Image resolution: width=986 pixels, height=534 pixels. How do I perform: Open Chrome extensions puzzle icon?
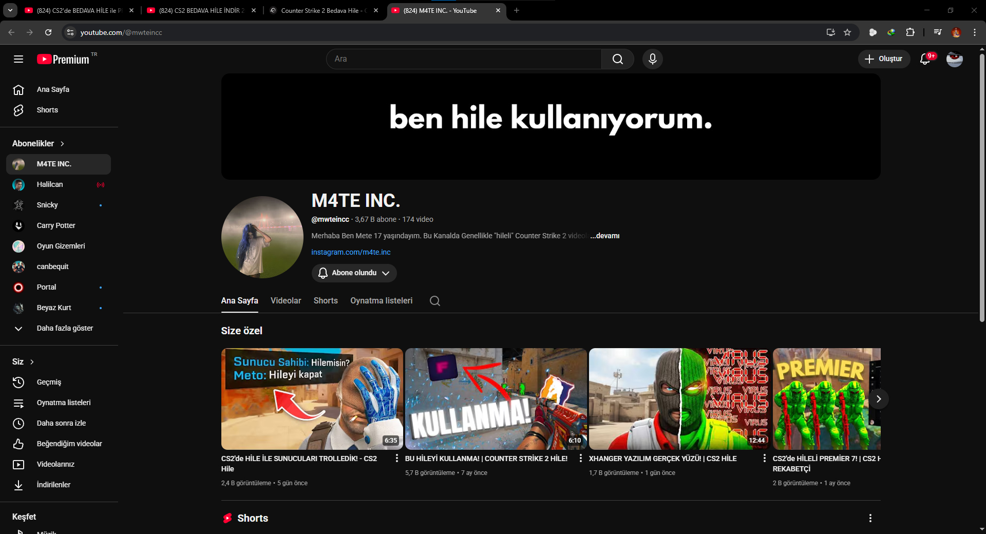coord(910,32)
